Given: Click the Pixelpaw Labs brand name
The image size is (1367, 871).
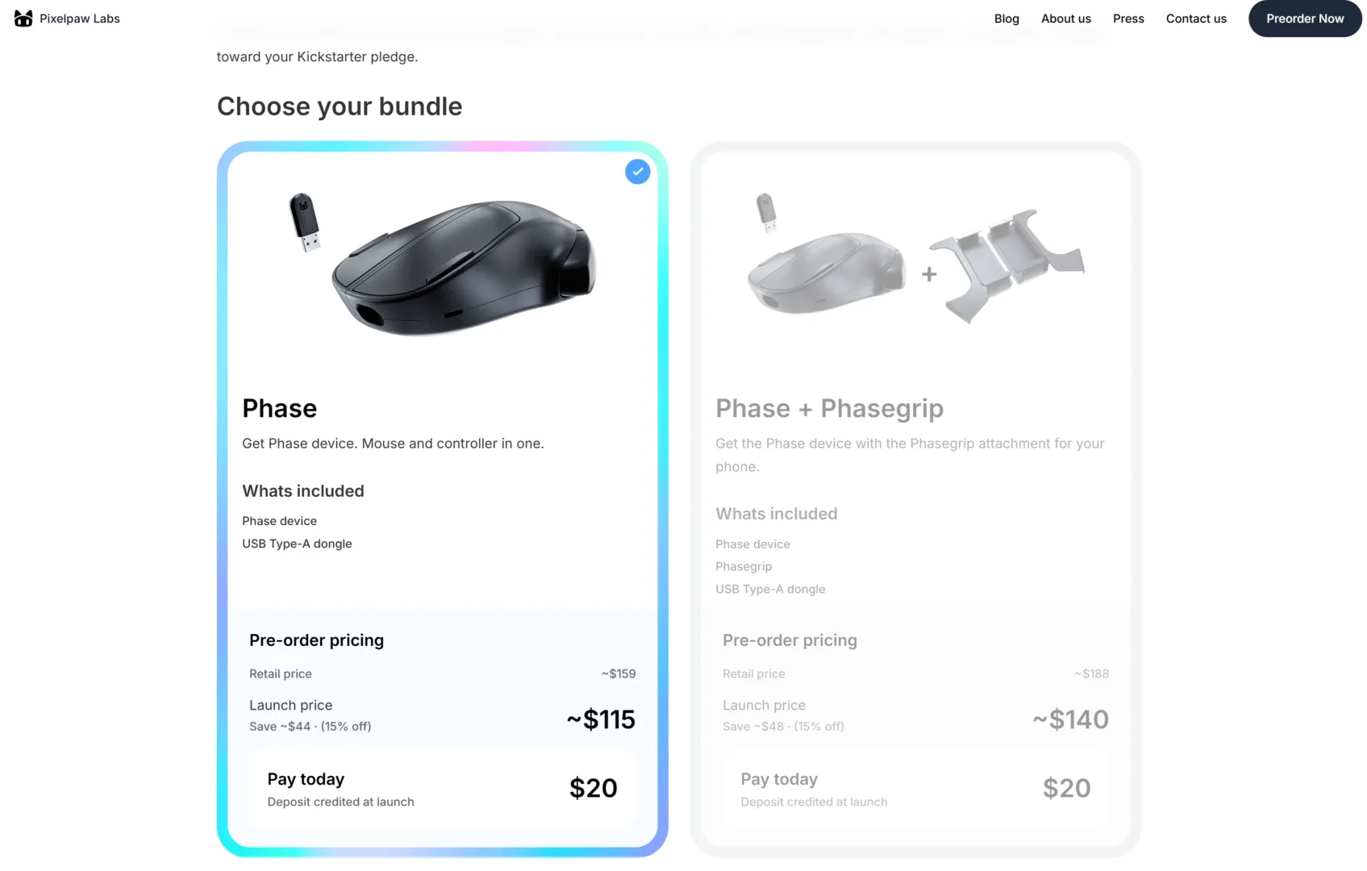Looking at the screenshot, I should 80,19.
